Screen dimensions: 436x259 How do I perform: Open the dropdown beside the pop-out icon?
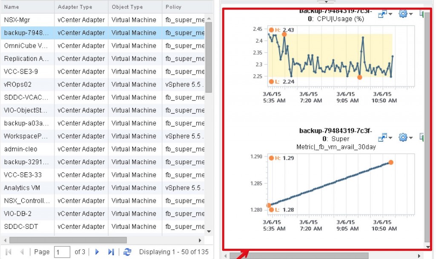point(390,14)
